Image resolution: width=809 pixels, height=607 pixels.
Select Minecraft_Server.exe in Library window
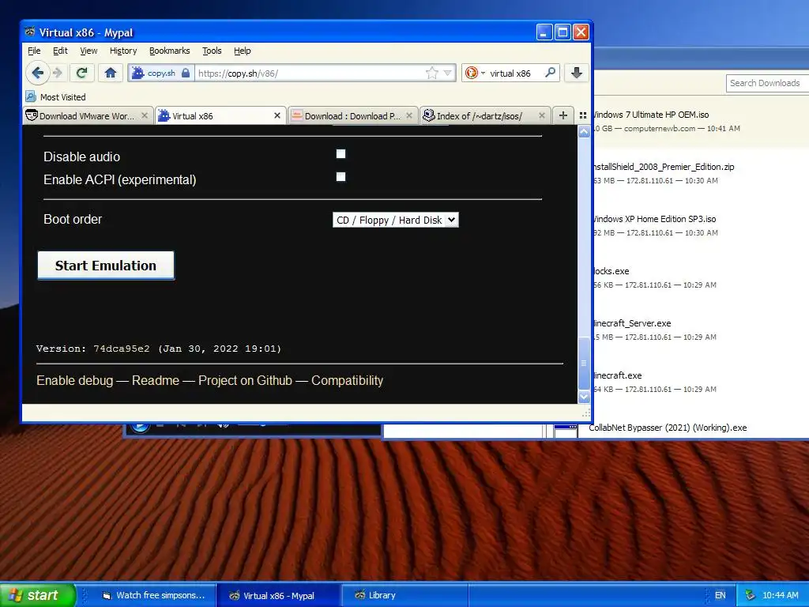click(701, 330)
